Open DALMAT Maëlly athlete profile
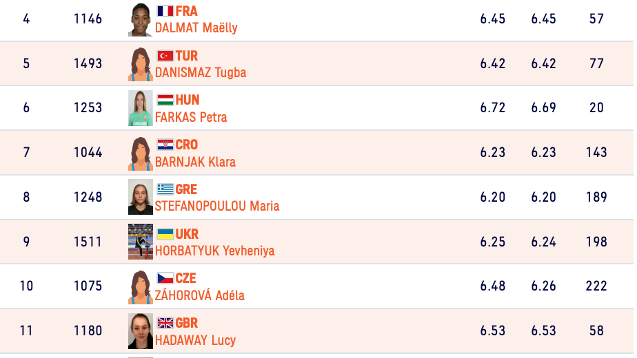This screenshot has width=637, height=358. pos(196,28)
